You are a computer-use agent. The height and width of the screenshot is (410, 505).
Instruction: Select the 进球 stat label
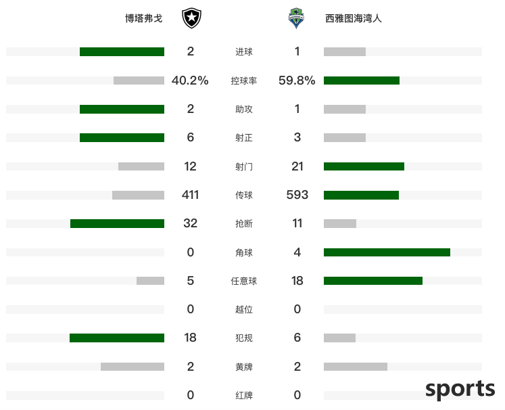click(244, 51)
